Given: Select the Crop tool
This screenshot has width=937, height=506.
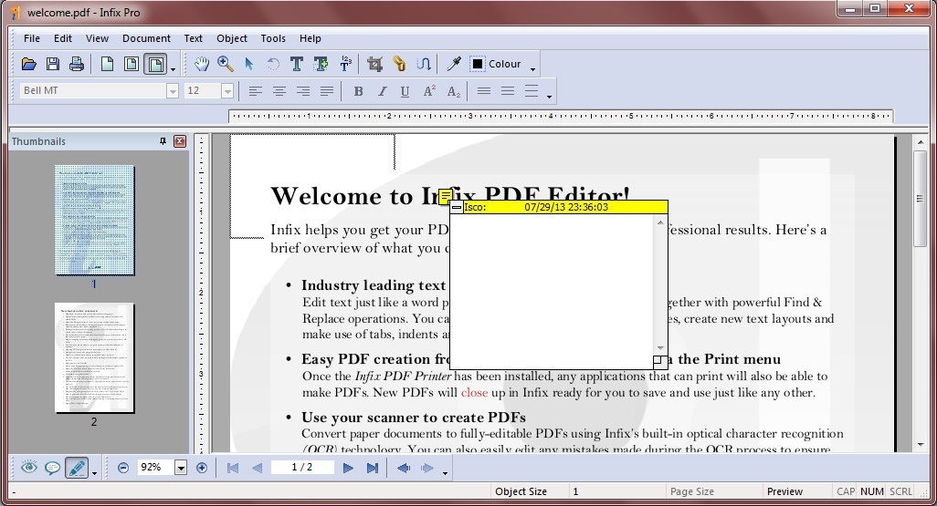Looking at the screenshot, I should point(374,64).
